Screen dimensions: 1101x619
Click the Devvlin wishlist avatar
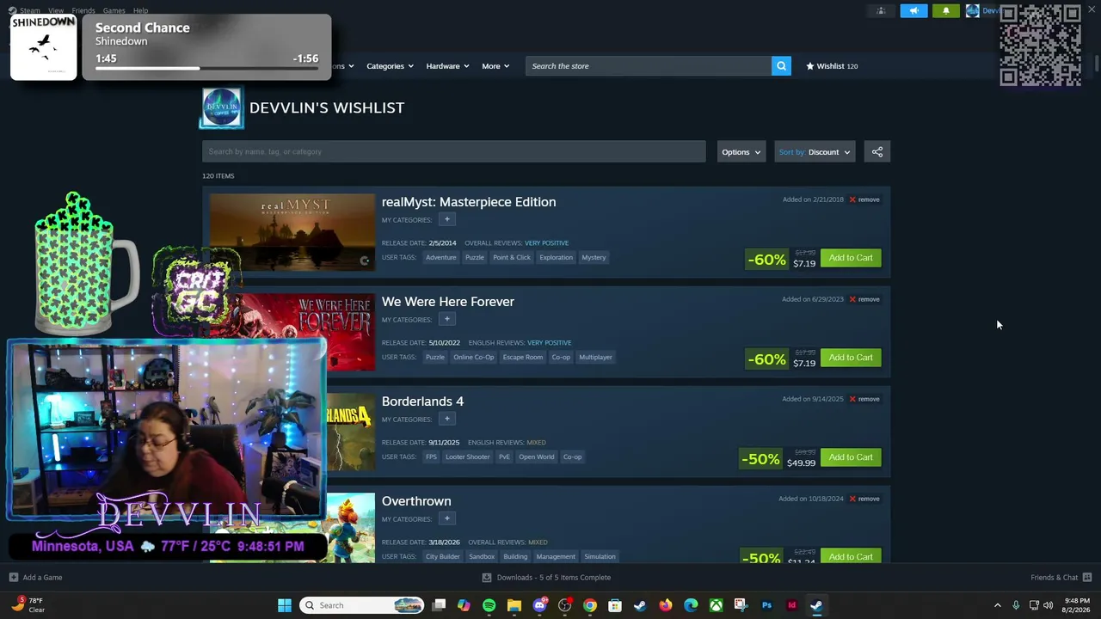[x=222, y=107]
